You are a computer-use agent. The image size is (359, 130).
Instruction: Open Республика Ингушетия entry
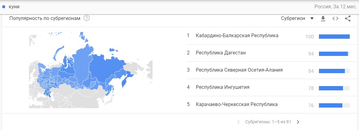tap(222, 87)
